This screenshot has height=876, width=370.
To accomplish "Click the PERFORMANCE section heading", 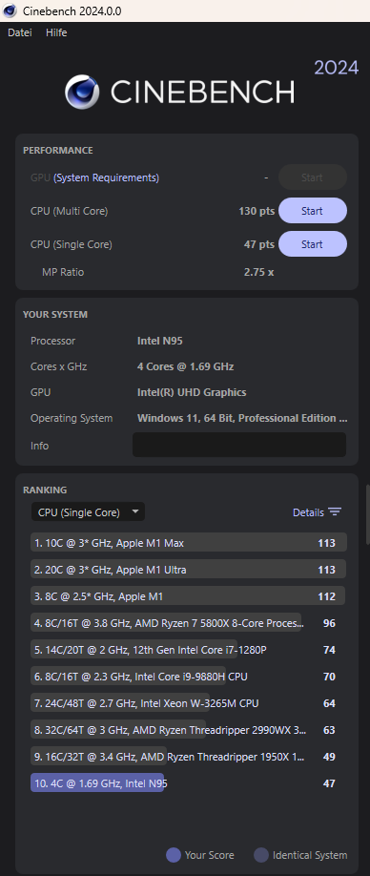I will 58,150.
